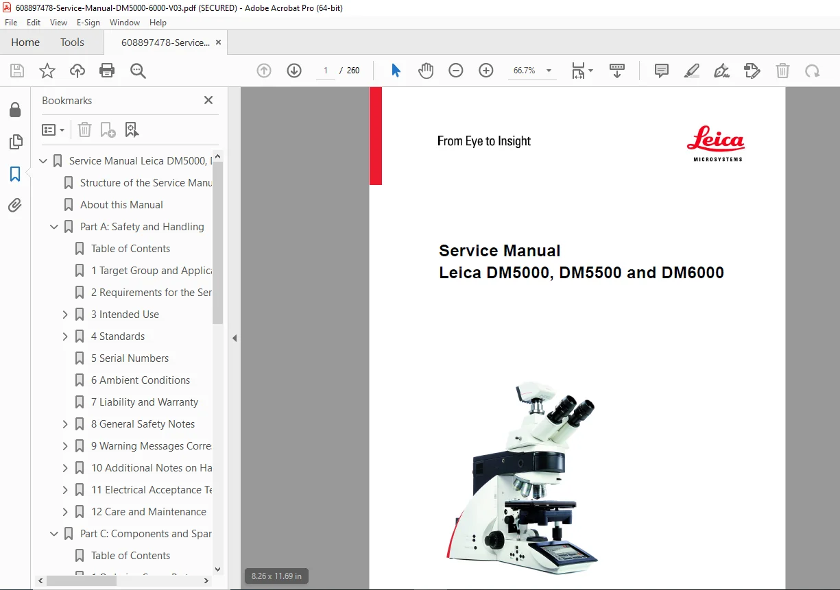
Task: Go to next page arrow
Action: tap(294, 71)
